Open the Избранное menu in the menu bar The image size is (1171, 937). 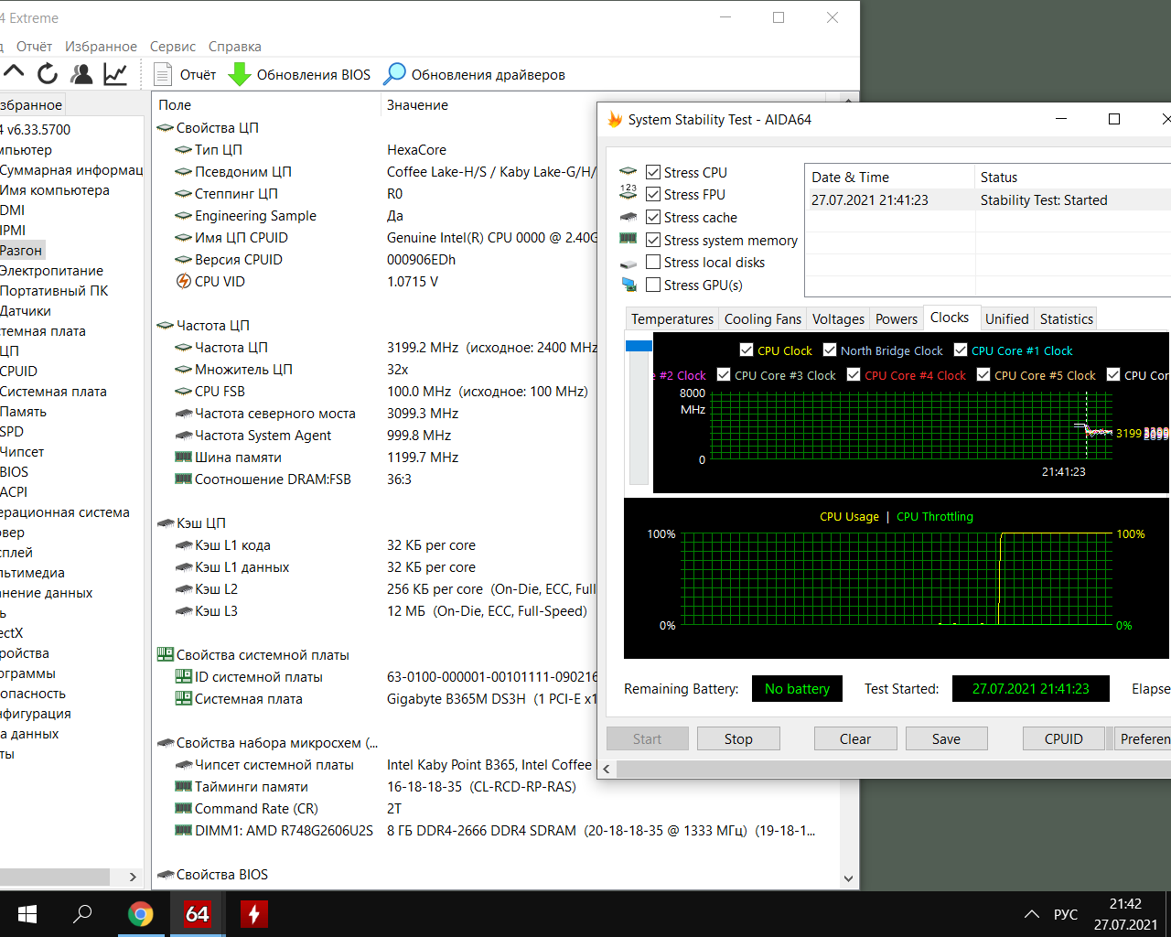[101, 47]
